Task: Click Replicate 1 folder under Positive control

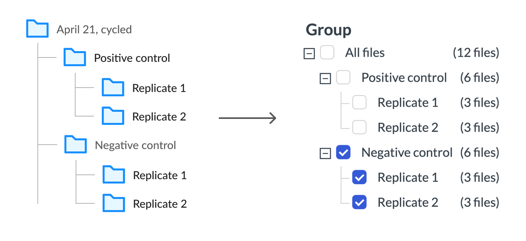Action: tap(113, 88)
